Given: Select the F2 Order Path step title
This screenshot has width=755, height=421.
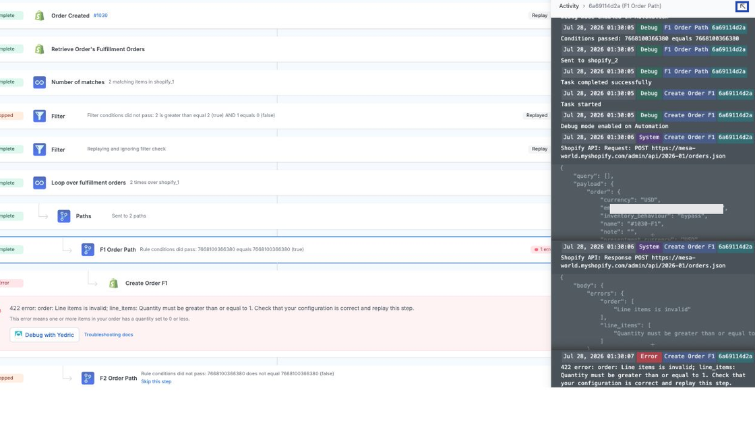Looking at the screenshot, I should pos(118,378).
